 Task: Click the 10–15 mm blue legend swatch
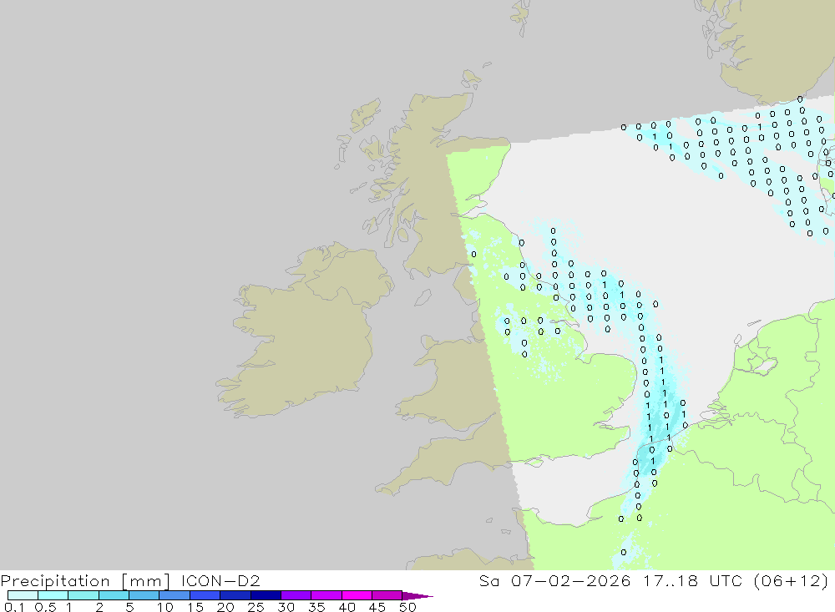175,595
